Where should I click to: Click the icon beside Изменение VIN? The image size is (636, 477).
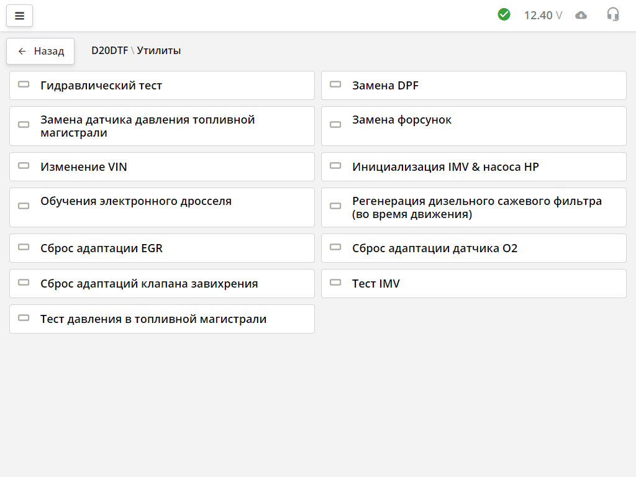(x=24, y=166)
